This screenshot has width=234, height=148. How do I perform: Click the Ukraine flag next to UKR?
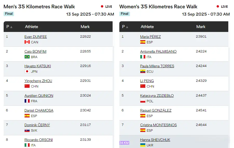(143, 145)
